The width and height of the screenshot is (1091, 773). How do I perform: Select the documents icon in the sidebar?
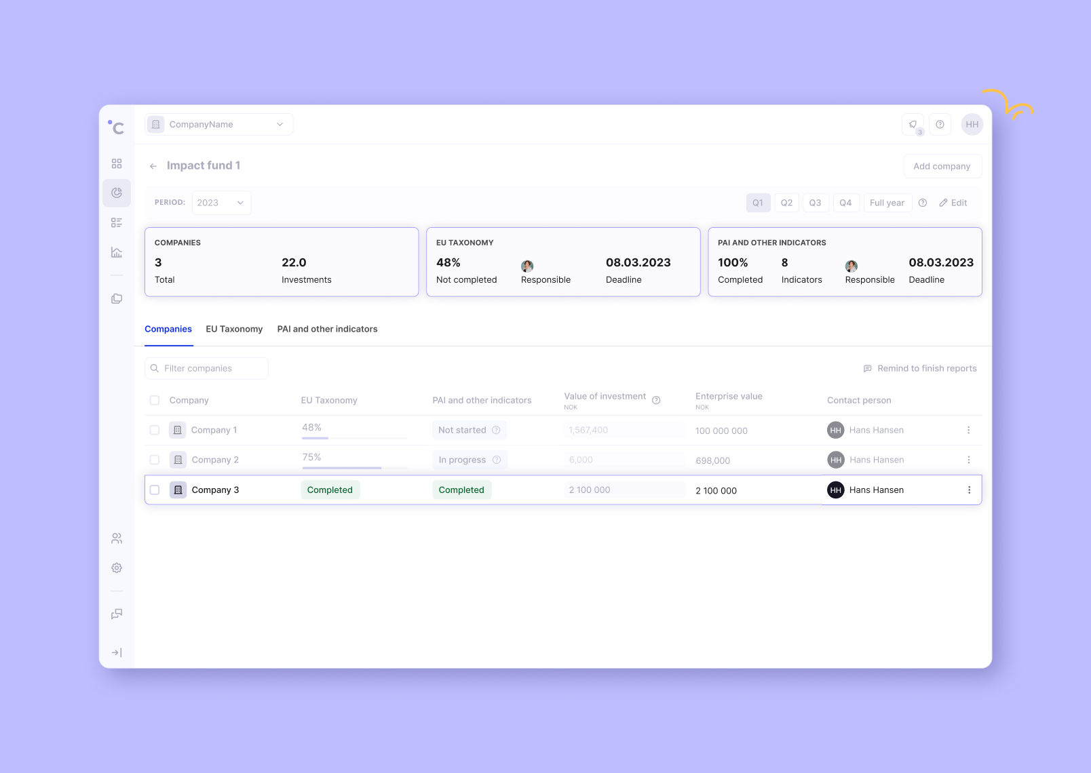(x=116, y=298)
